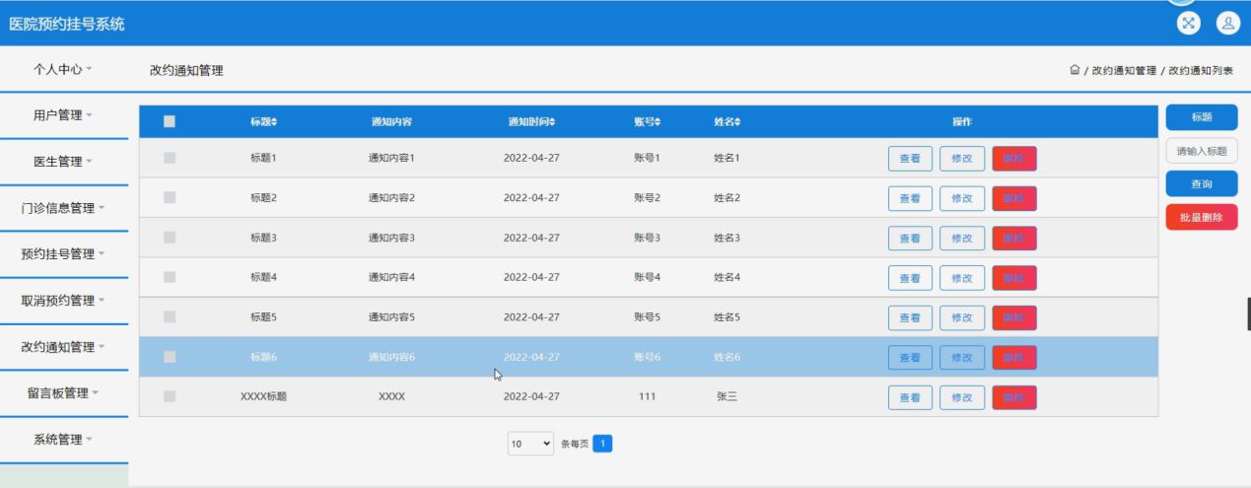Expand the 用户管理 sidebar menu

64,115
